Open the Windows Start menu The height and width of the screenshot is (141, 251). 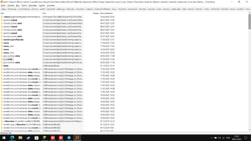point(4,138)
